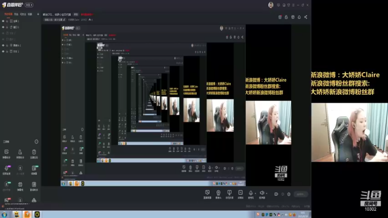388x218 pixels.
Task: Add a phone screen cast source from the bottom toolbar
Action: tap(229, 194)
